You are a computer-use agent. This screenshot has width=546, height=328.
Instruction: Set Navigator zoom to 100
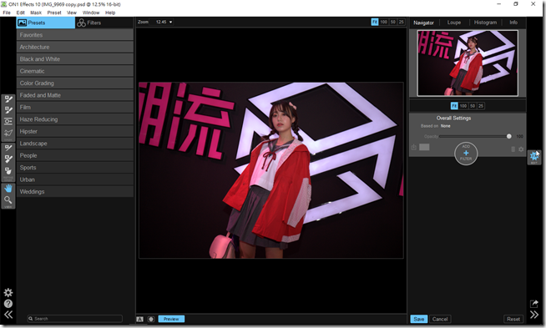(x=463, y=106)
